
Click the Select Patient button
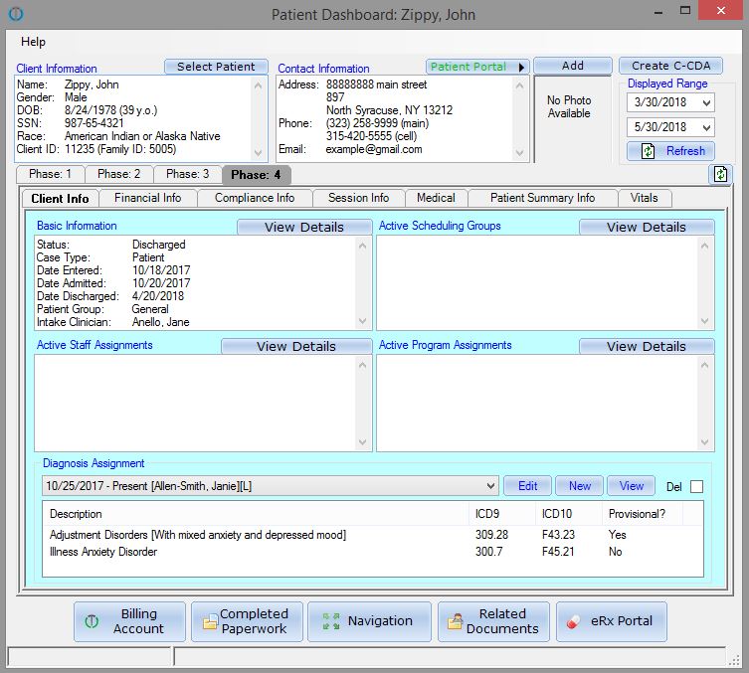click(x=216, y=67)
